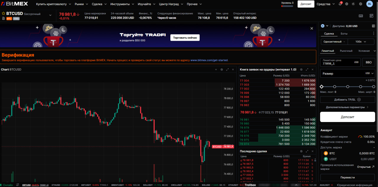Open the Прочее menu
Screen dimensions: 378x187
tap(194, 4)
